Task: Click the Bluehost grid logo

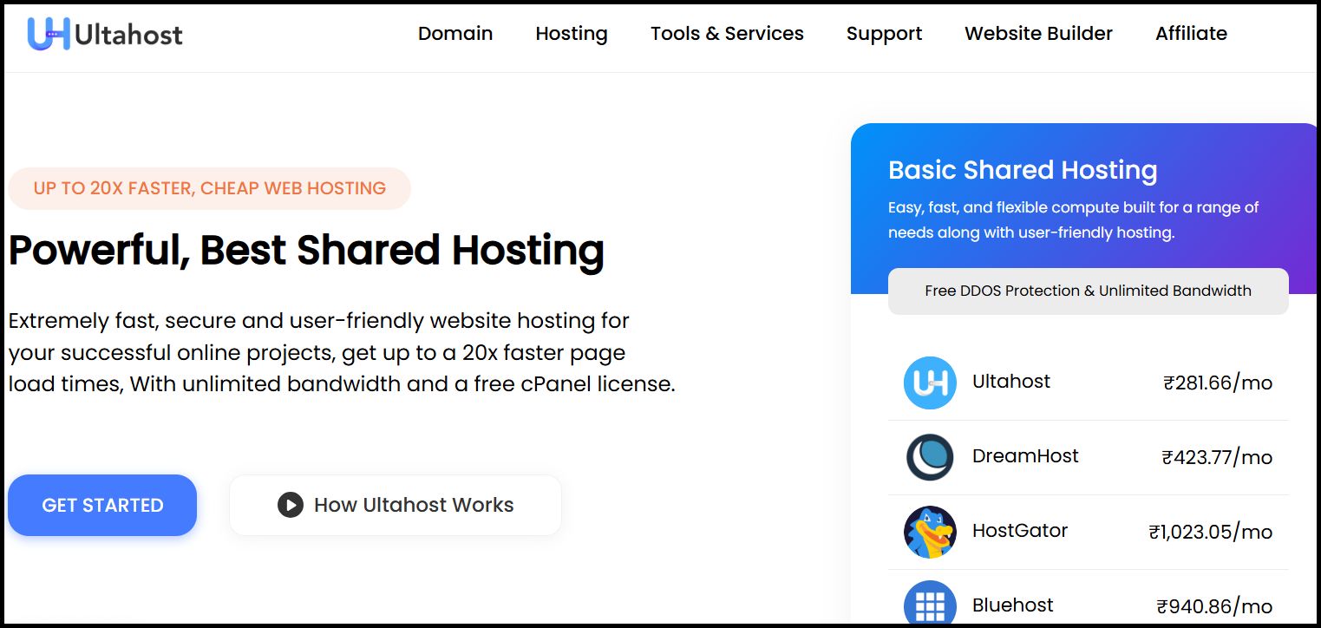Action: [930, 603]
